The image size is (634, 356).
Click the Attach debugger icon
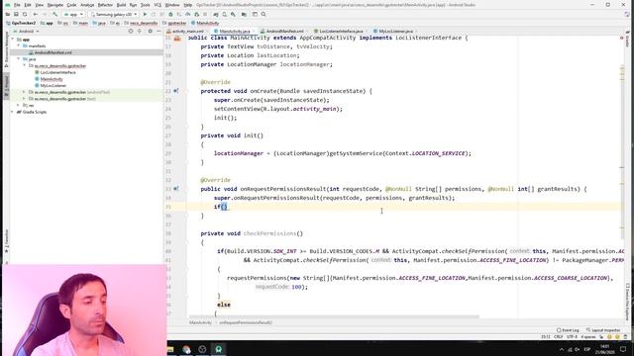[x=196, y=14]
